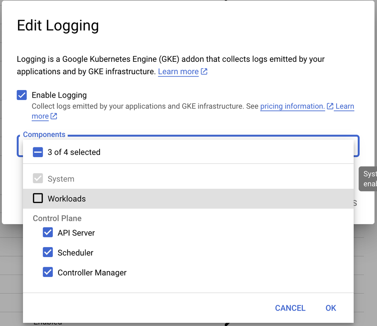Check the Workloads checkbox
This screenshot has height=326, width=377.
[38, 198]
